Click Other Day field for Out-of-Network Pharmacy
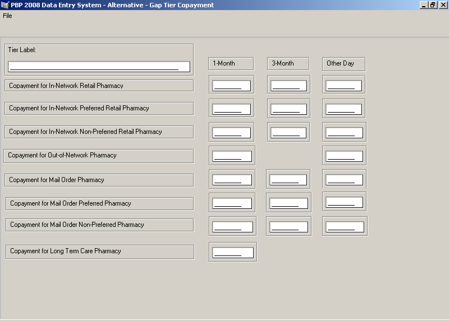This screenshot has width=449, height=321. [x=343, y=156]
